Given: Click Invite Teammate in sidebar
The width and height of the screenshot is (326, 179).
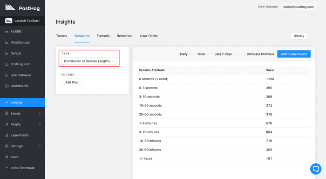Looking at the screenshot, I should tap(22, 168).
